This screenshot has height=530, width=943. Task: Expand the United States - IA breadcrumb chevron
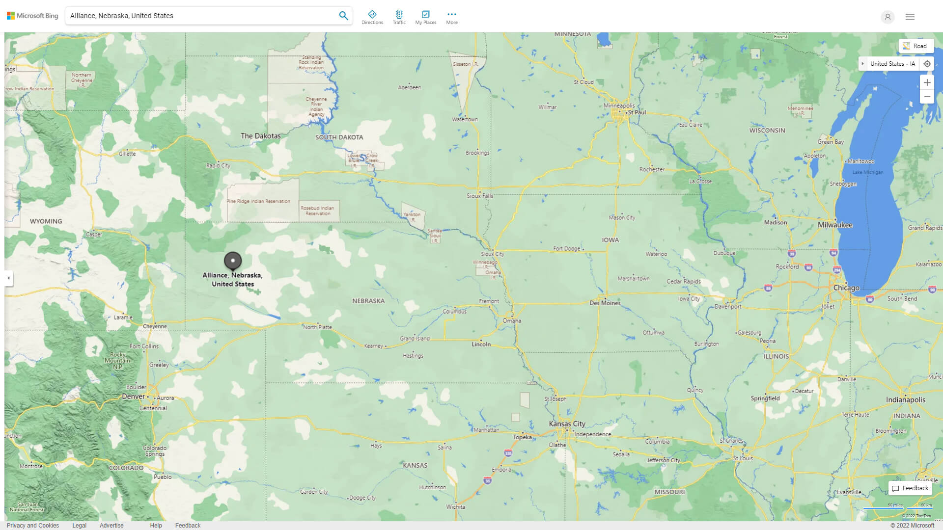point(864,63)
